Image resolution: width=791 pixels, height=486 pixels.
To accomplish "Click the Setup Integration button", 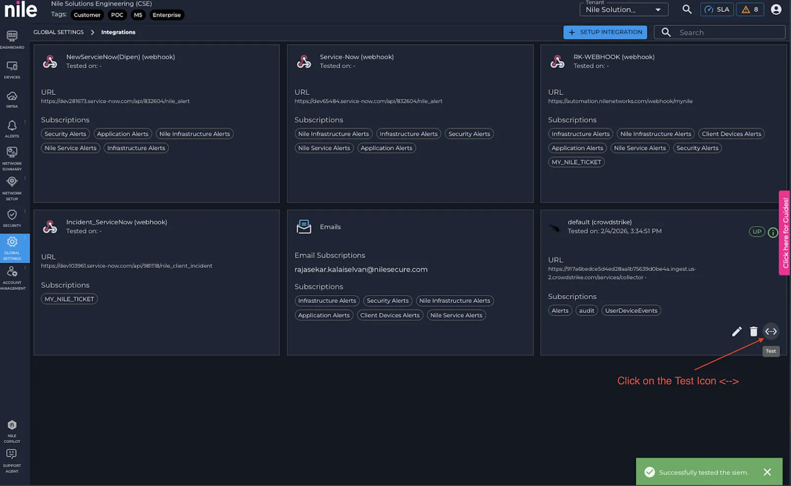I will [605, 32].
